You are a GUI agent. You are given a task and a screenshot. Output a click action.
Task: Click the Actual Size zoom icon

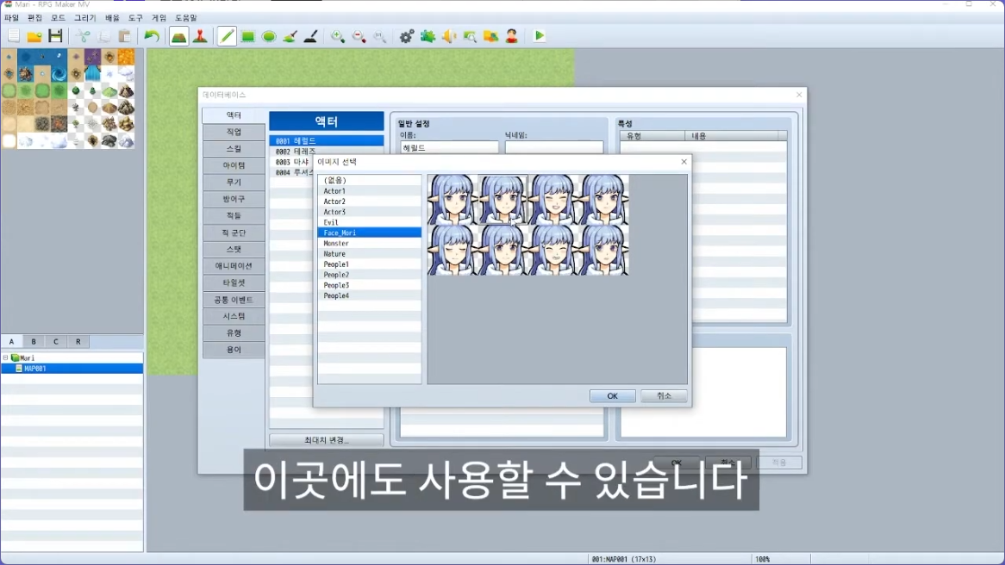click(380, 36)
